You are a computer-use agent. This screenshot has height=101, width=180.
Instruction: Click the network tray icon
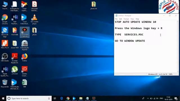click(x=154, y=98)
